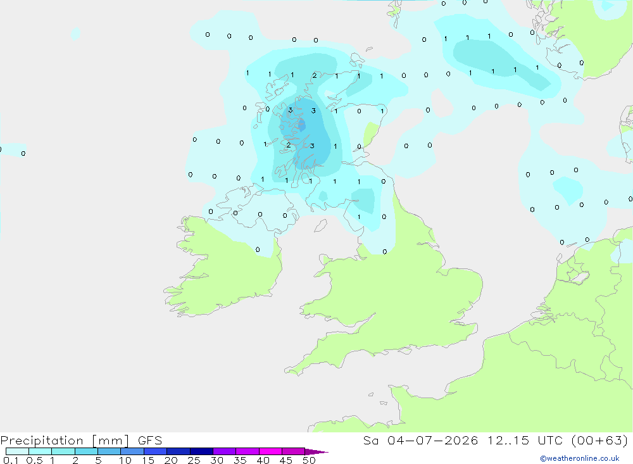Click the '10' legend scale value
The height and width of the screenshot is (464, 633).
click(125, 460)
